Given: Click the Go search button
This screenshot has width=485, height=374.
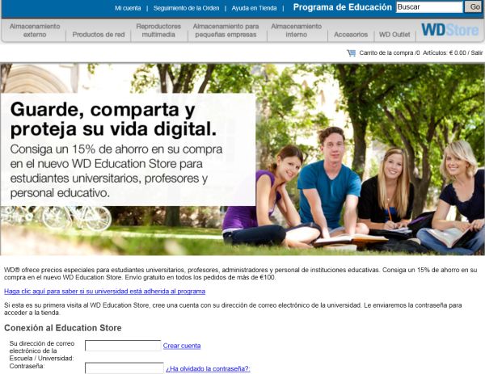Looking at the screenshot, I should tap(474, 6).
